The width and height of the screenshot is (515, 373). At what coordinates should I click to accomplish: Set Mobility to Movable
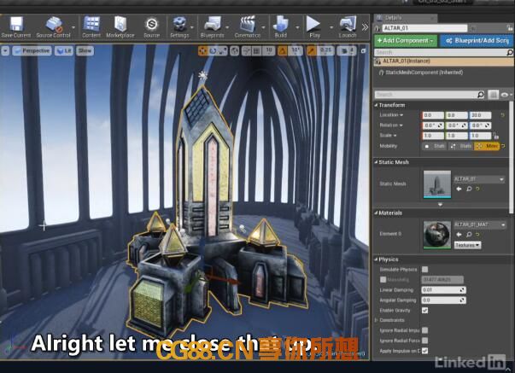pos(487,146)
